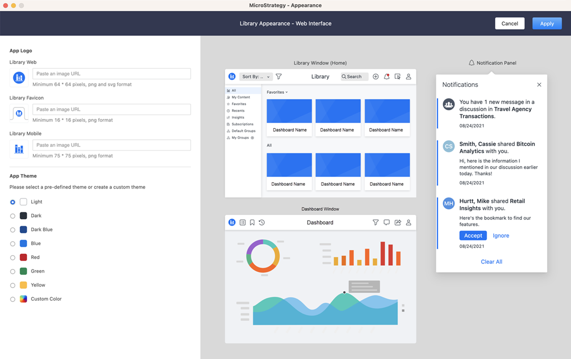Viewport: 571px width, 359px height.
Task: Choose the Dark Blue theme option
Action: [13, 230]
